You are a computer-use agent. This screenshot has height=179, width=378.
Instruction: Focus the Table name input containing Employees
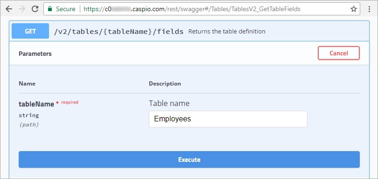(228, 119)
